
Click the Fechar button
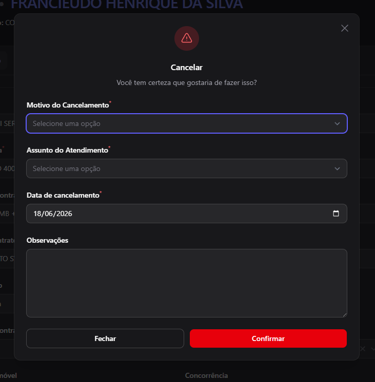(x=105, y=338)
